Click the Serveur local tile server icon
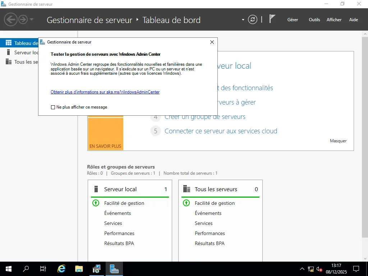368x276 pixels. pyautogui.click(x=96, y=189)
